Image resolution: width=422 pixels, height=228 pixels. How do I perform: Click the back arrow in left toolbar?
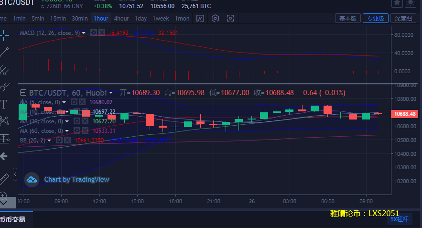pyautogui.click(x=4, y=156)
